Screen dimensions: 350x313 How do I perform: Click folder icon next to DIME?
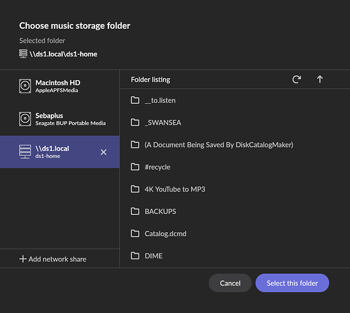[135, 255]
